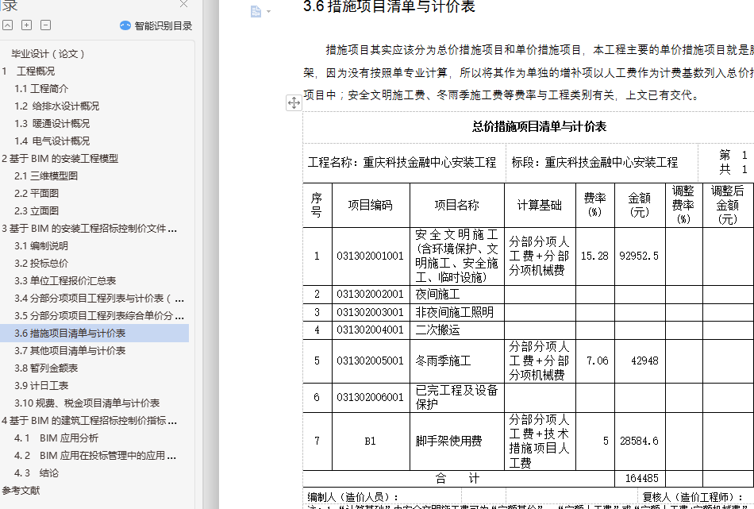Jump to 2 基于 BIM 的安装工程模型
The height and width of the screenshot is (509, 754).
click(x=60, y=158)
